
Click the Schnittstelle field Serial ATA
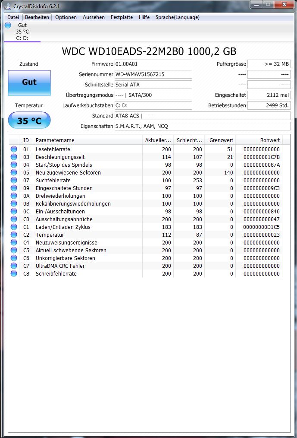pos(153,85)
